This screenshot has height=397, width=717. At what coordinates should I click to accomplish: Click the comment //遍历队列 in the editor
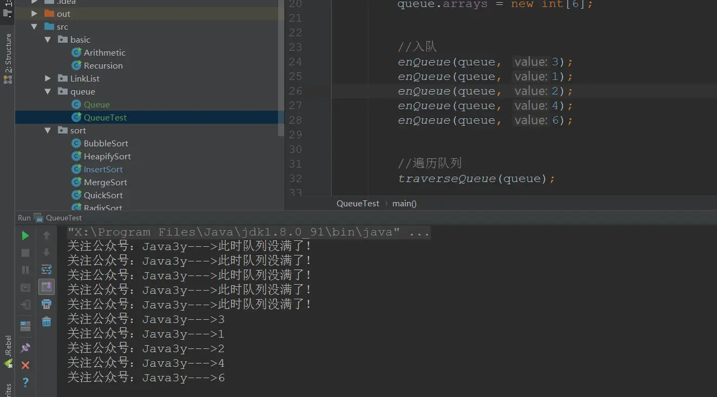(430, 163)
